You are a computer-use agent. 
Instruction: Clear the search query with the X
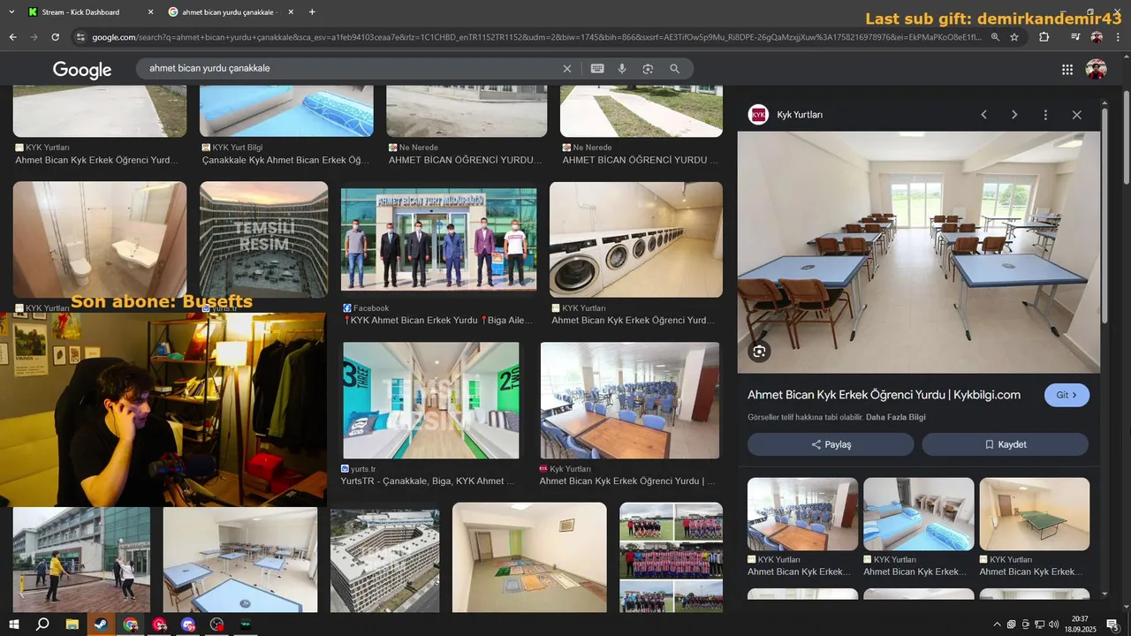pos(567,69)
